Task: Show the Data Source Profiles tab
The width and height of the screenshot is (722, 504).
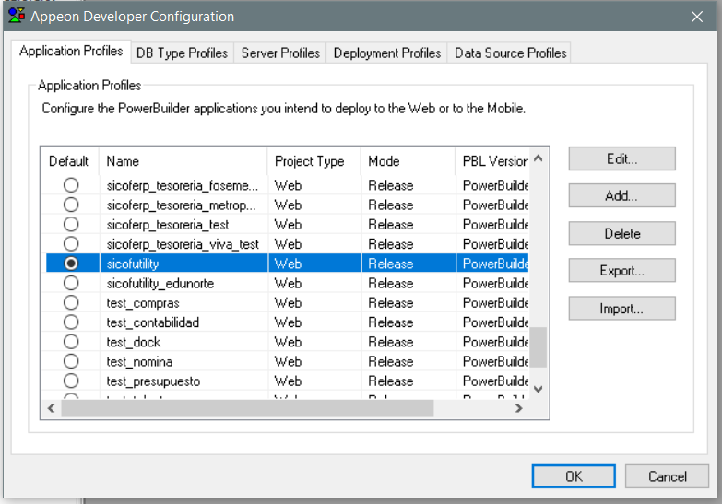Action: 510,53
